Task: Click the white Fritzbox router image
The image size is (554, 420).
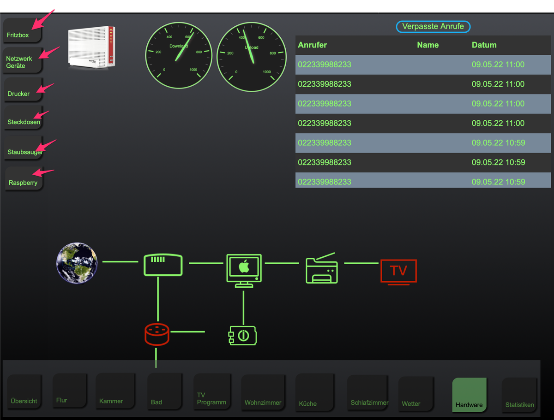Action: click(x=91, y=47)
